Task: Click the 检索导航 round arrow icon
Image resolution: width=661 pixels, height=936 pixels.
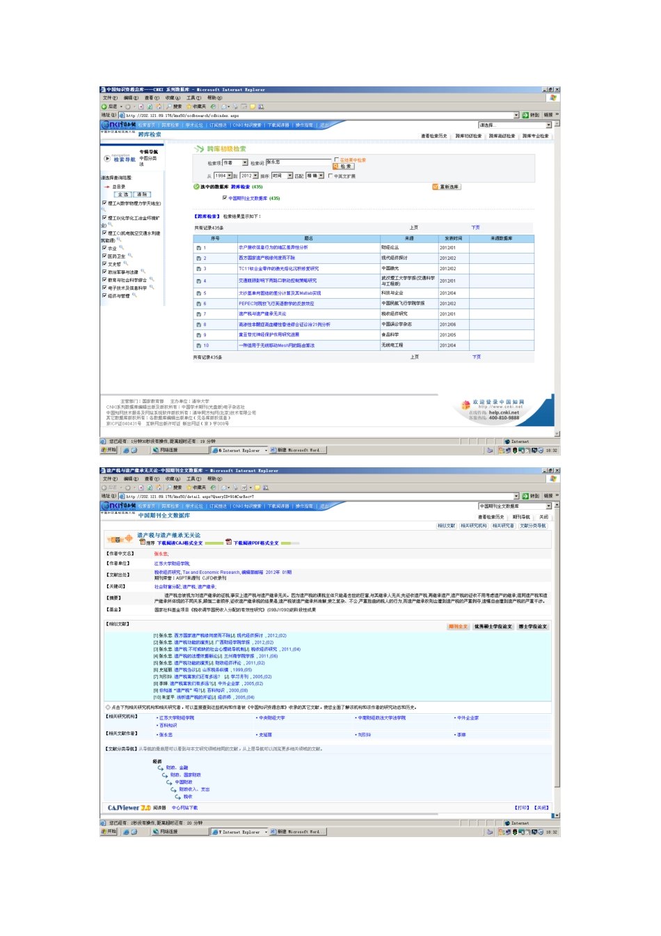Action: click(107, 159)
